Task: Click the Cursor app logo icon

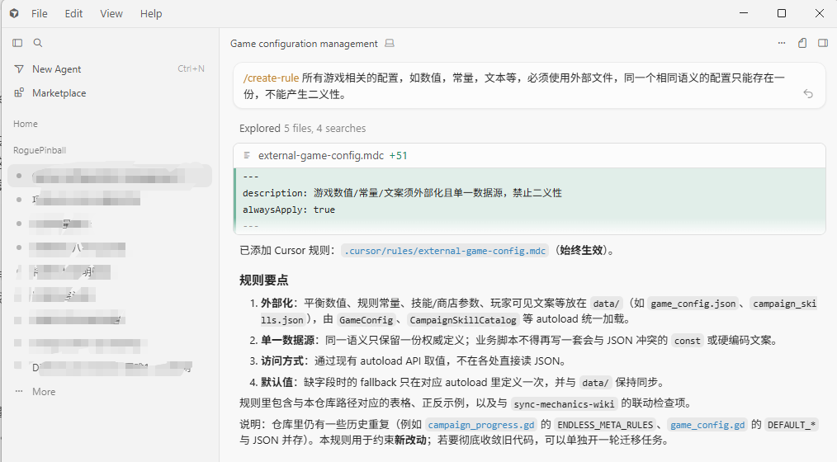Action: pyautogui.click(x=14, y=13)
